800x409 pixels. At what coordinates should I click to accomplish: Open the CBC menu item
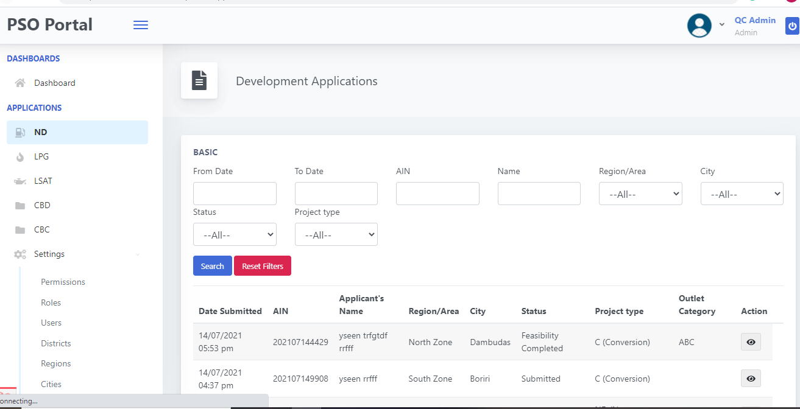pyautogui.click(x=77, y=229)
